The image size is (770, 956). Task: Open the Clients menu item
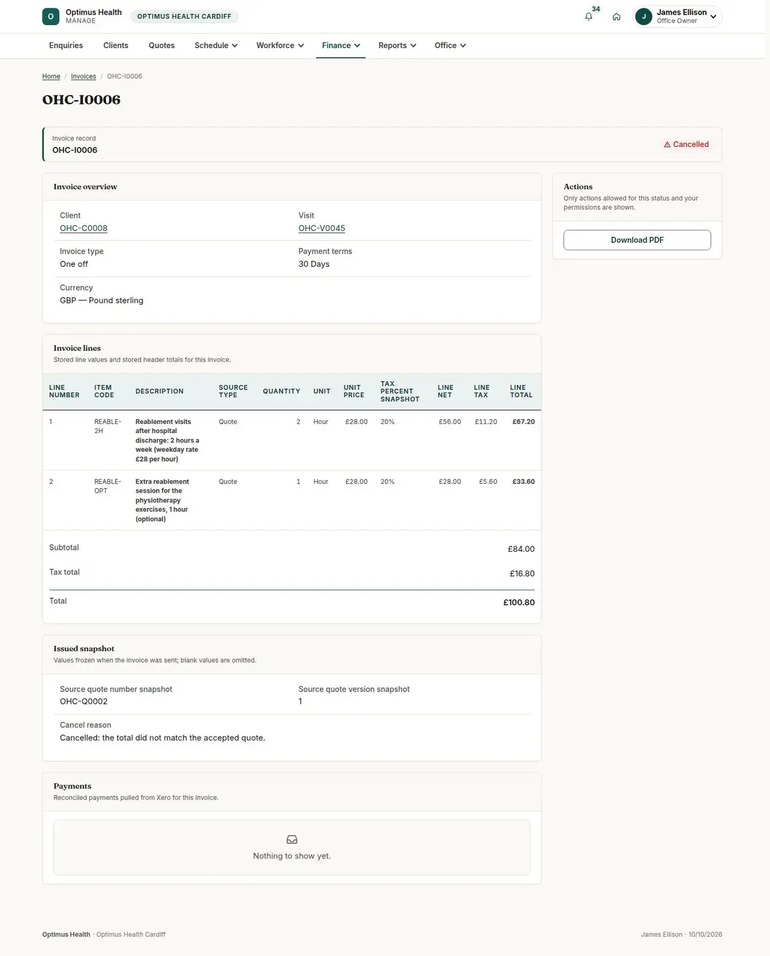click(116, 46)
